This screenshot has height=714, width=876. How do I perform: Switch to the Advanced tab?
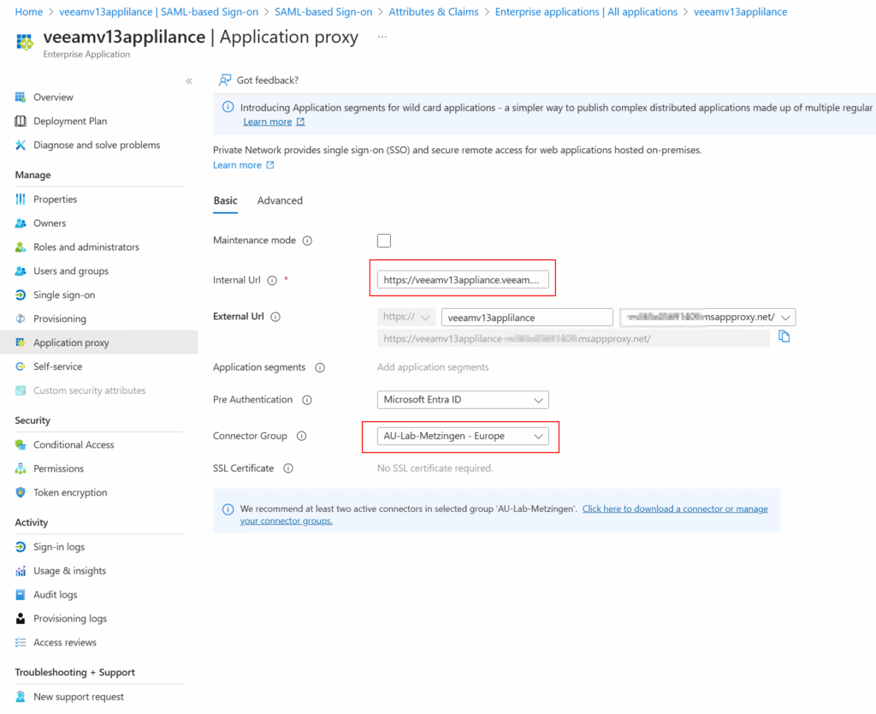280,200
